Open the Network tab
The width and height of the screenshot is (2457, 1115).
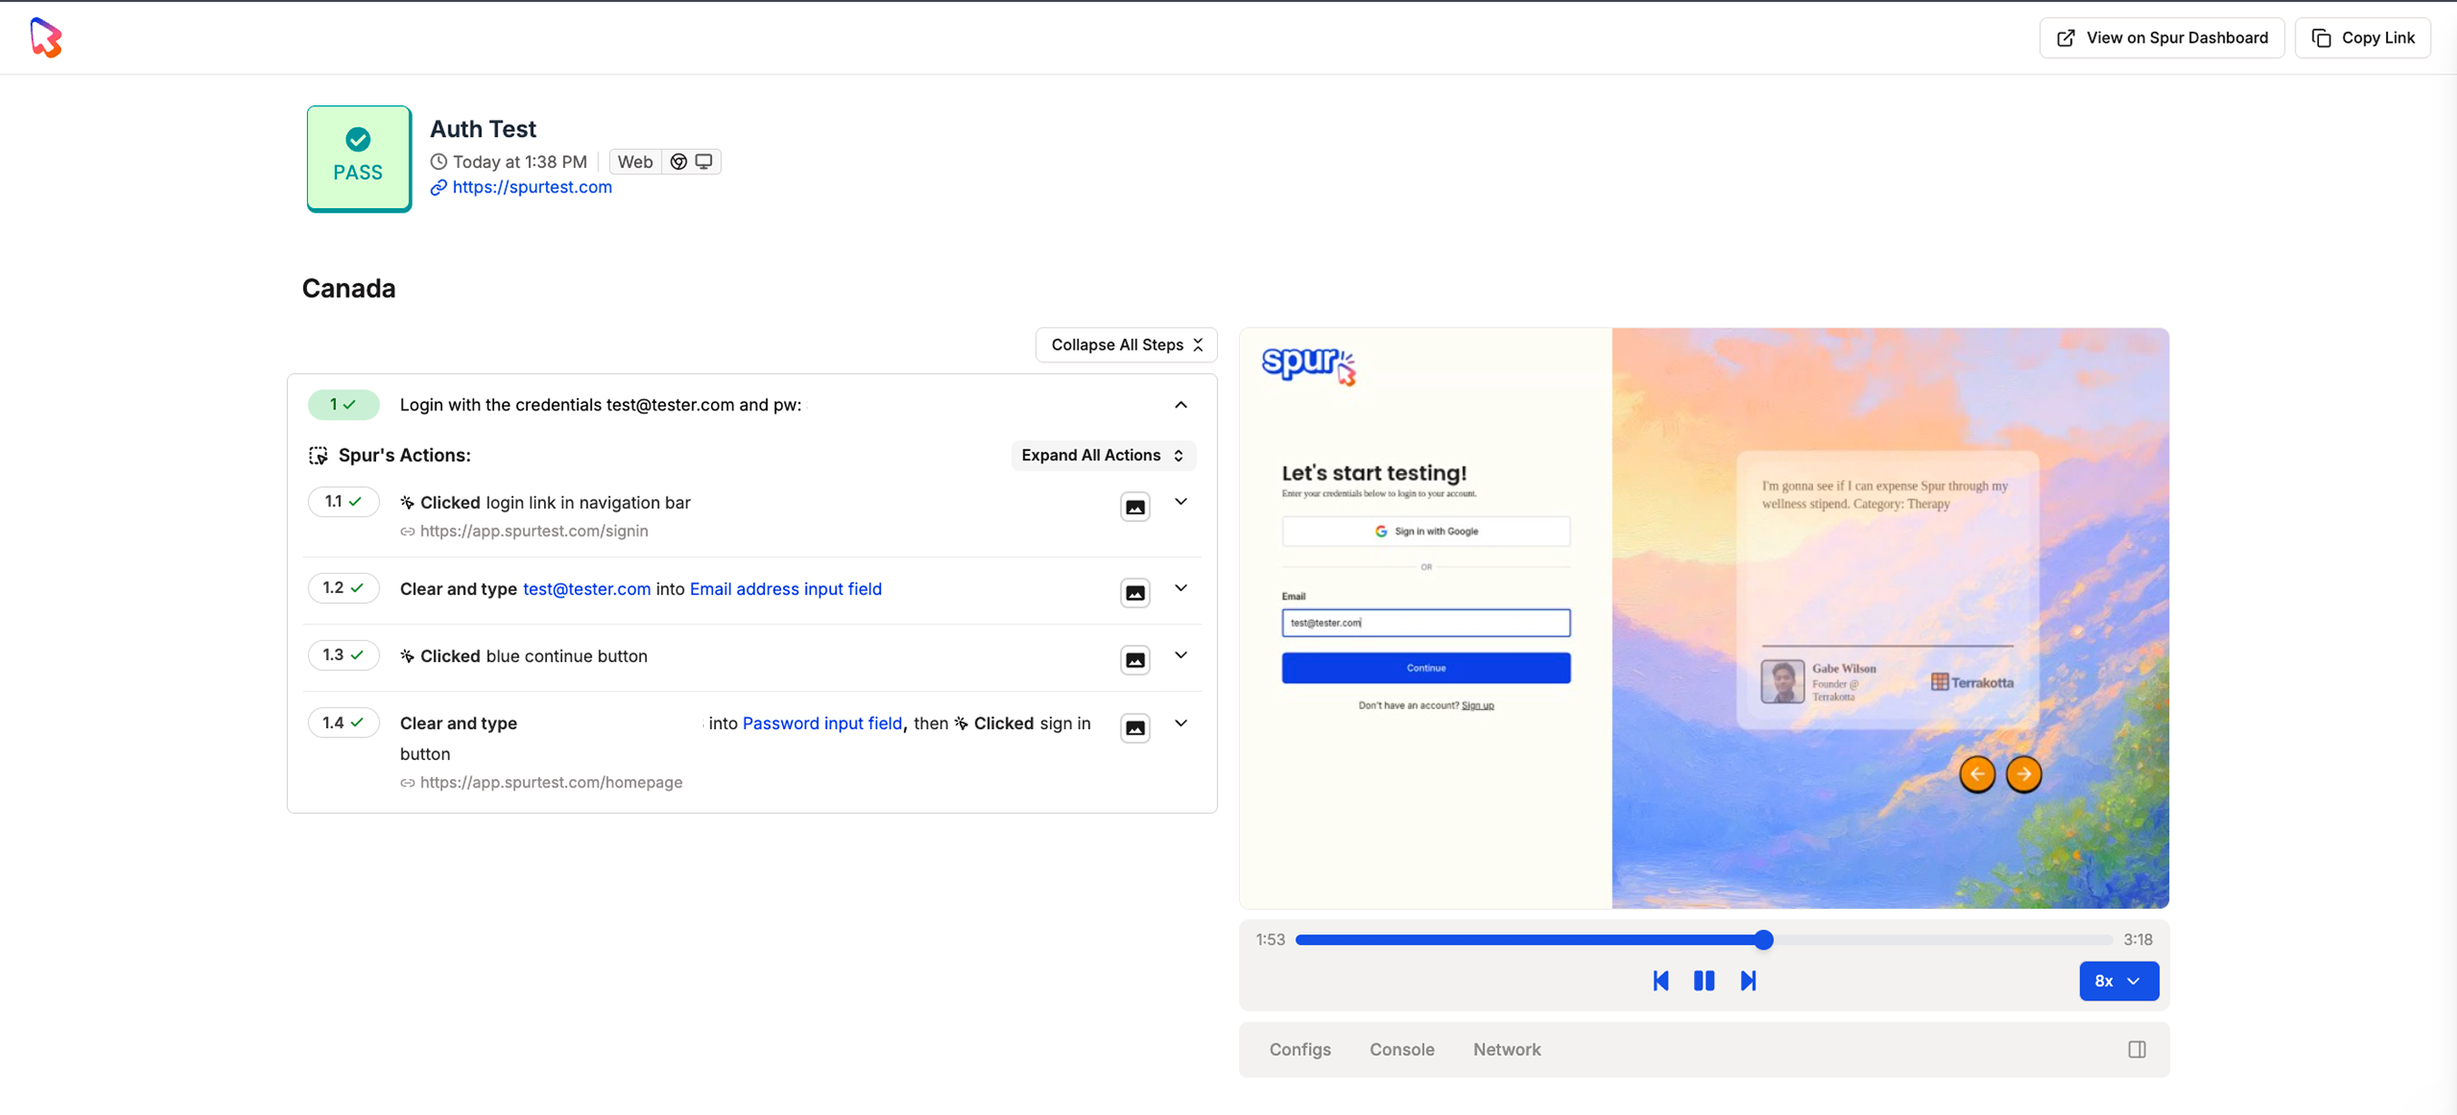(1506, 1050)
